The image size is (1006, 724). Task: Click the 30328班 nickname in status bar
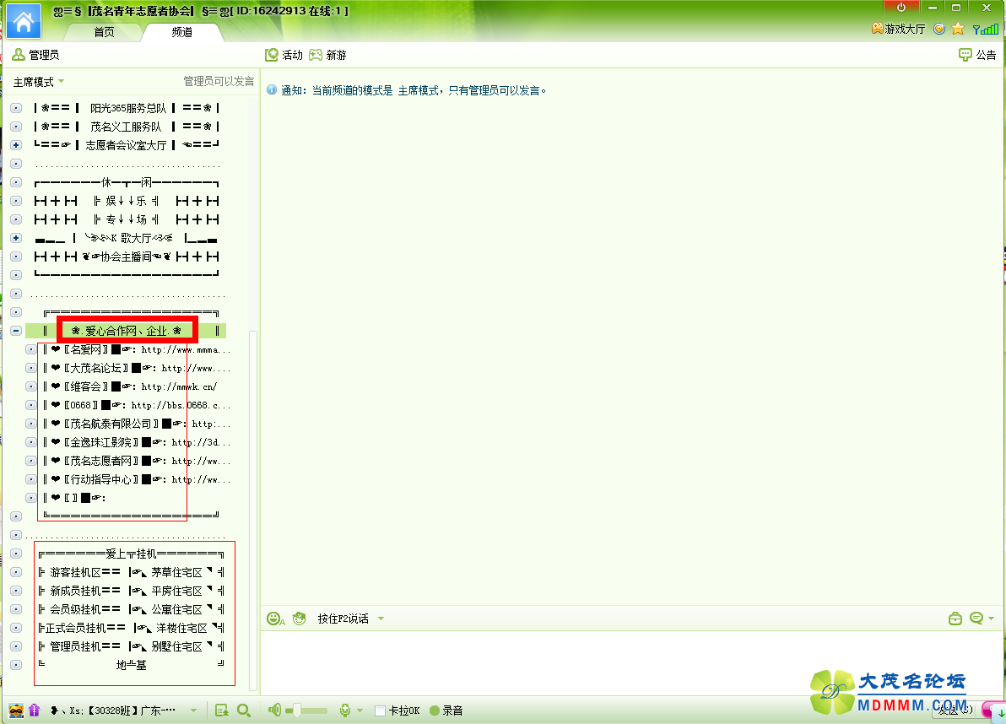click(x=111, y=710)
